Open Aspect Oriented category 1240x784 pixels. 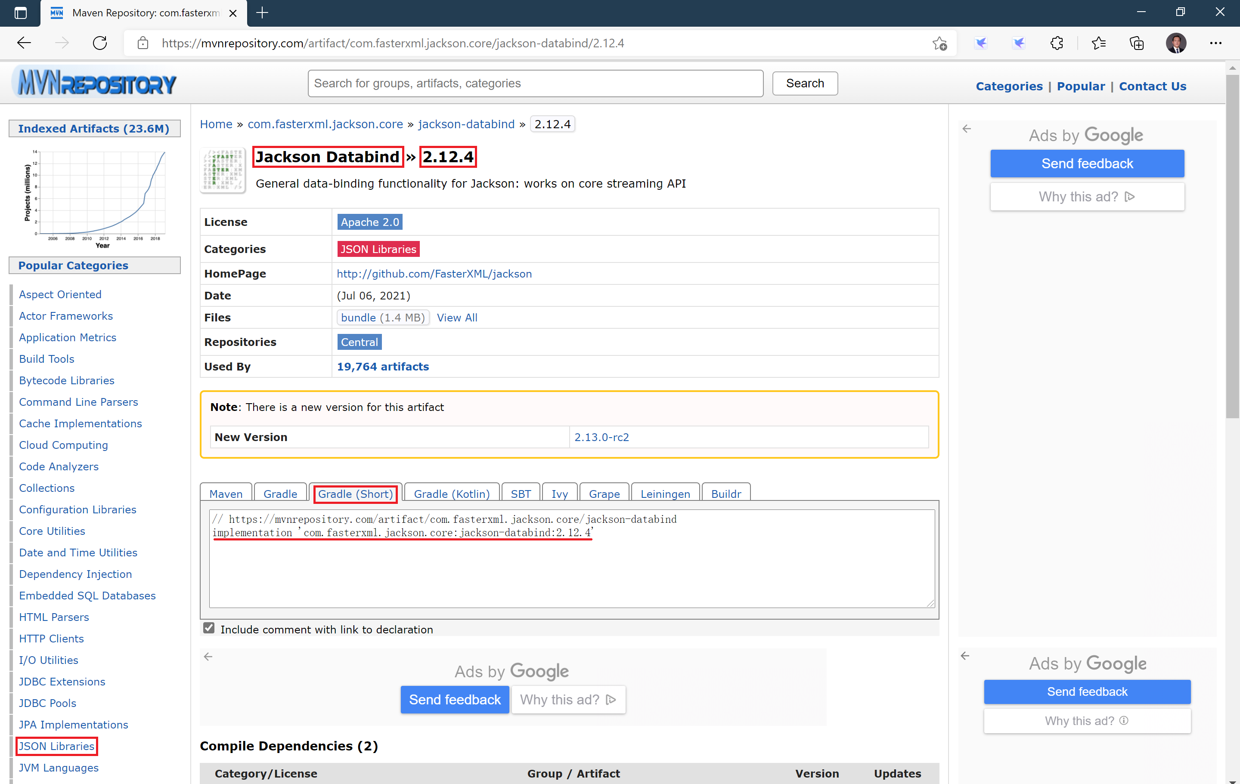pos(60,294)
